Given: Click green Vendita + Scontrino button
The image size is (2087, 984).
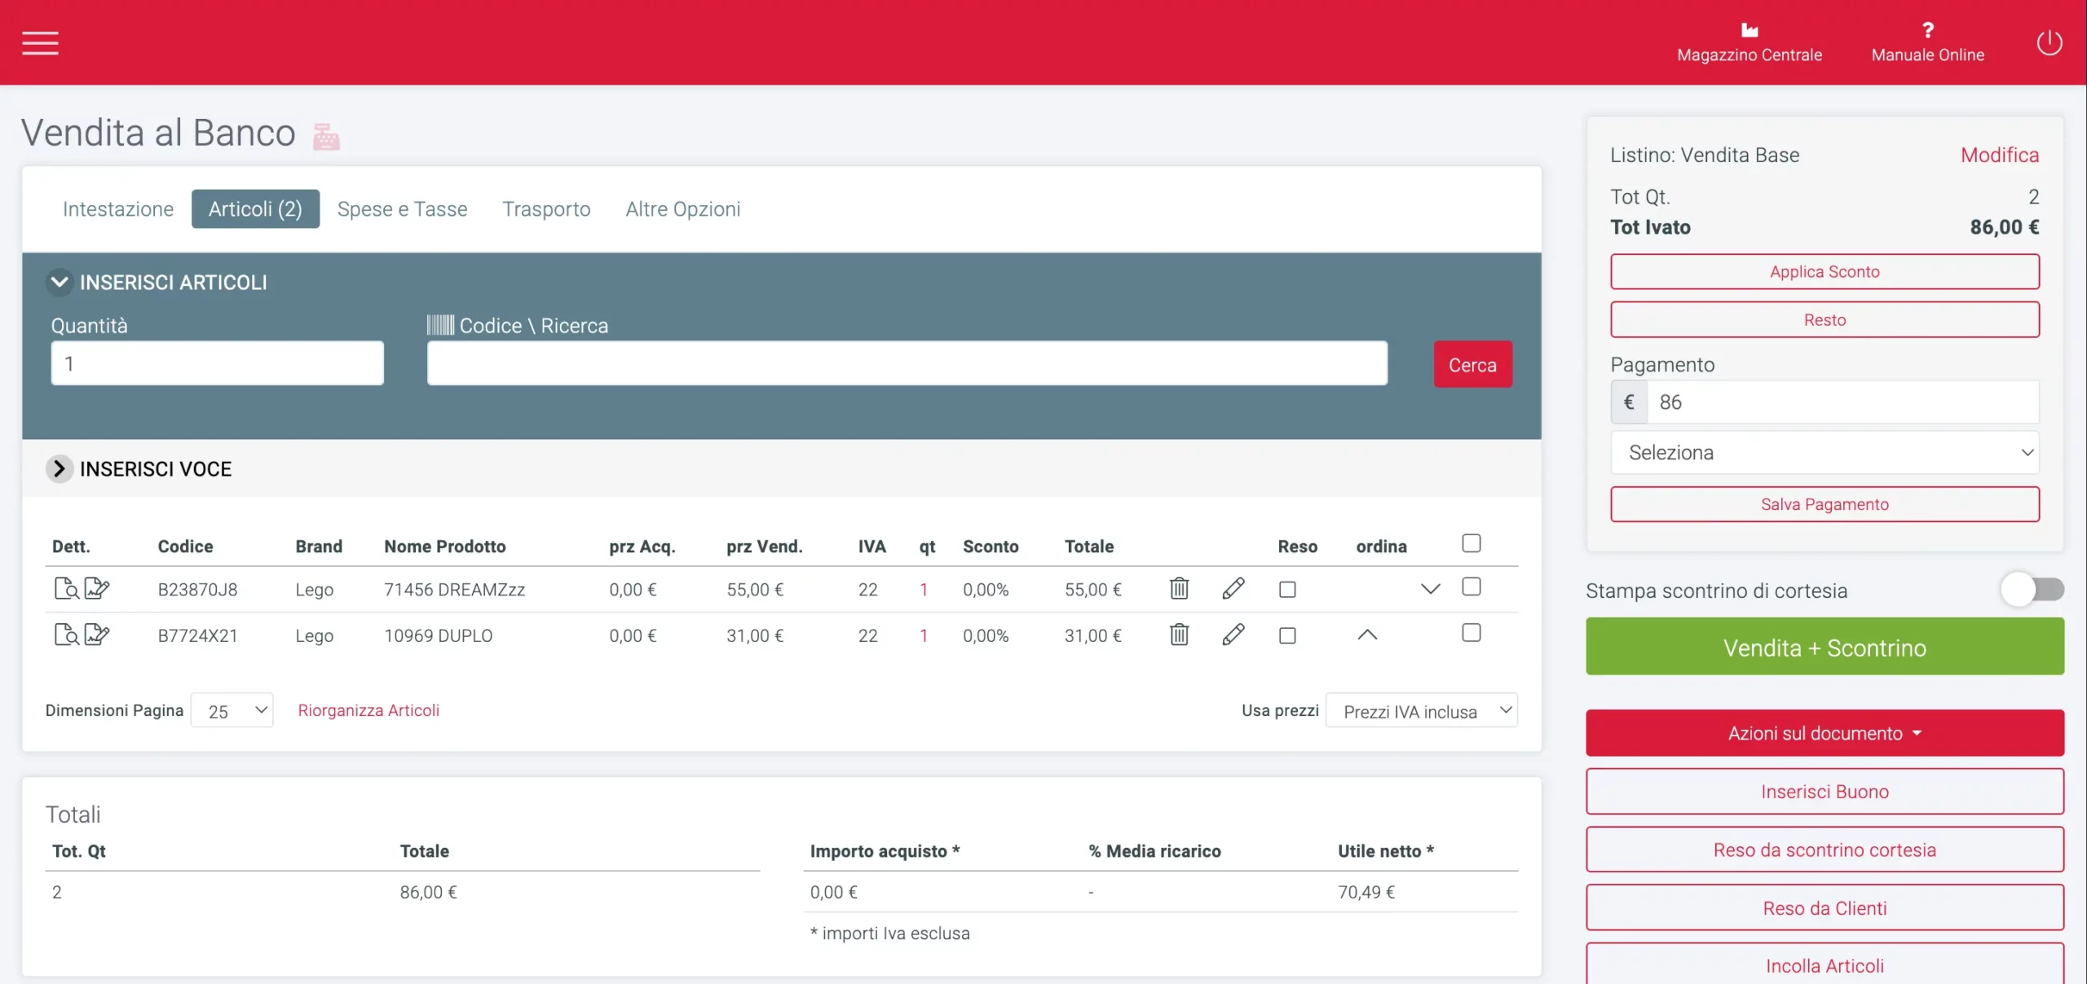Looking at the screenshot, I should tap(1824, 647).
